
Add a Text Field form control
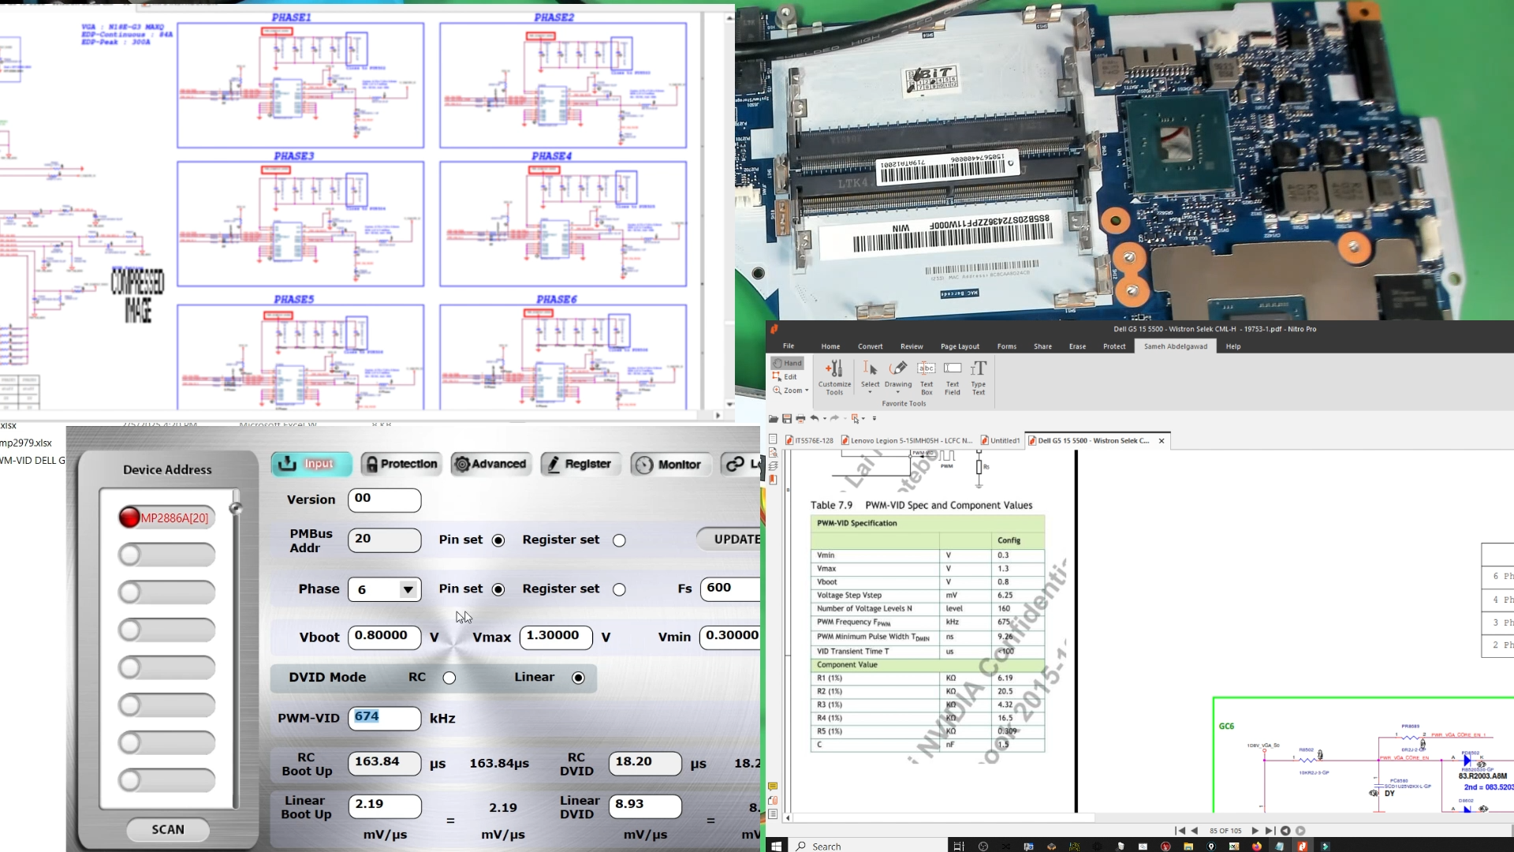point(953,378)
